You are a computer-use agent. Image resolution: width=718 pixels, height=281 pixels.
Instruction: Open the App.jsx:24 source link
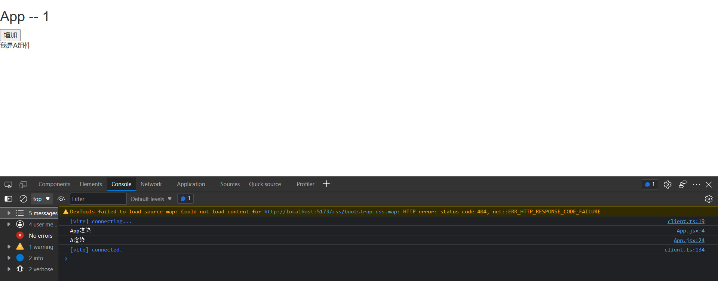[689, 240]
